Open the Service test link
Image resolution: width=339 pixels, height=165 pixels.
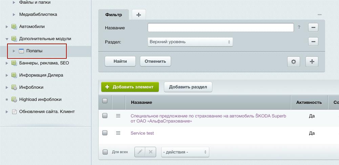pos(142,133)
